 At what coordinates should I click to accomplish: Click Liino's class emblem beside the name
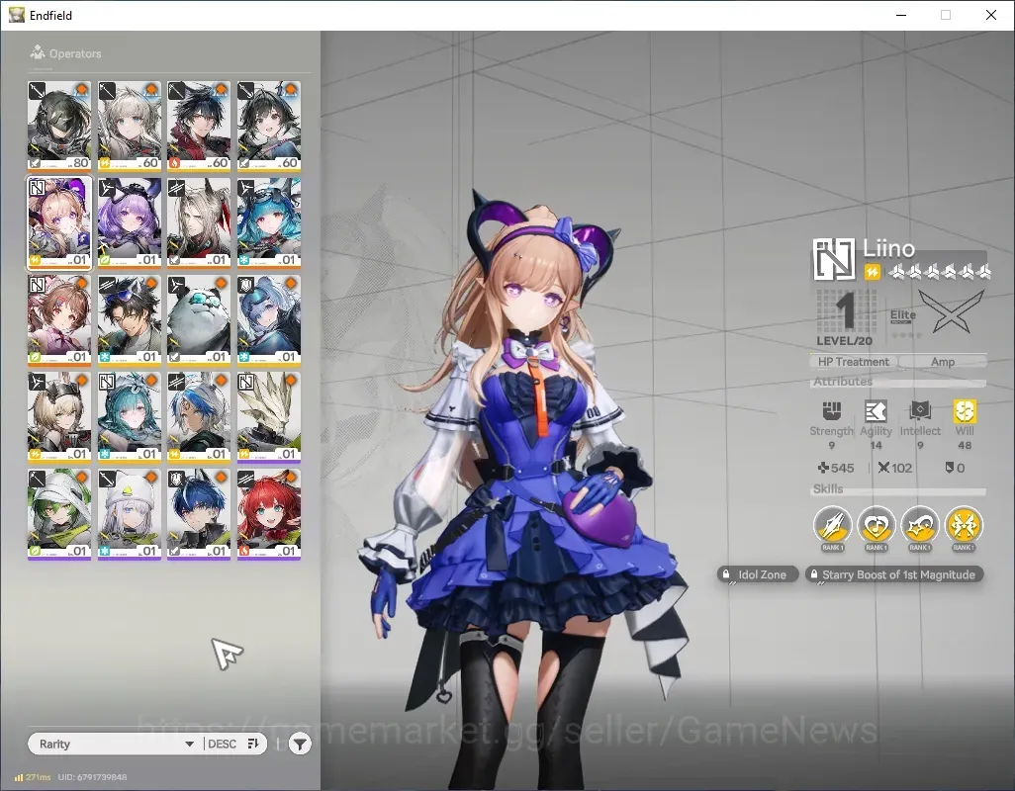[x=834, y=259]
